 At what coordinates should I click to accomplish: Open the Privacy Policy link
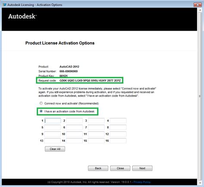tap(142, 182)
